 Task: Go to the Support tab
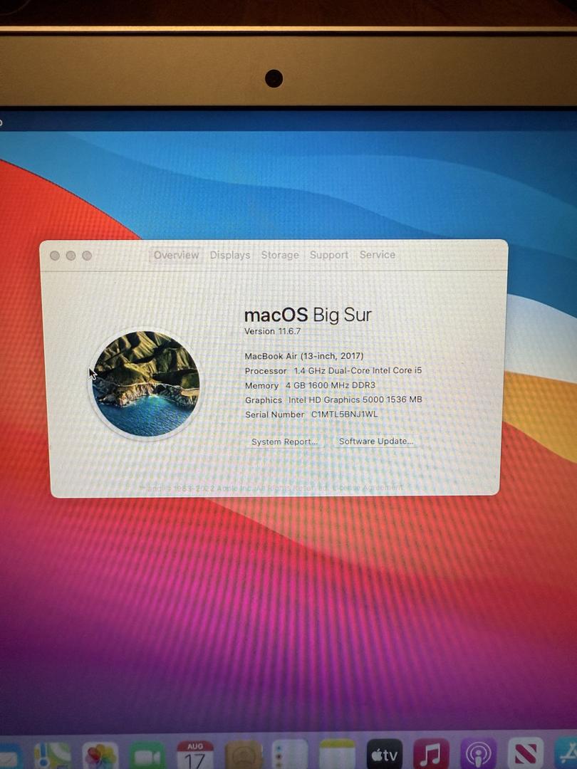point(329,255)
